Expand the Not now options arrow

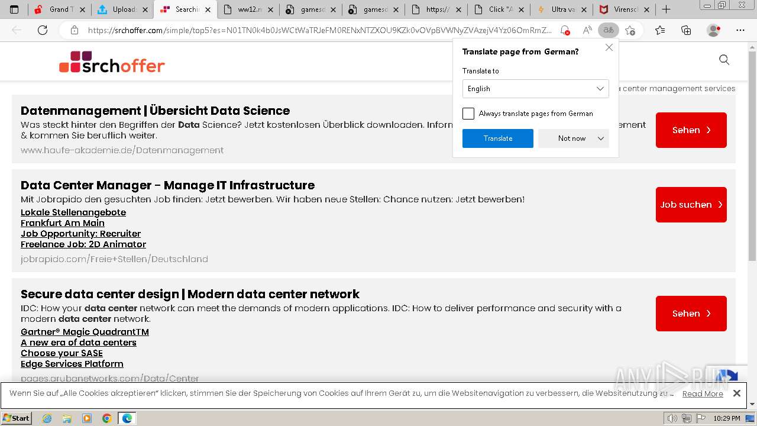tap(601, 138)
